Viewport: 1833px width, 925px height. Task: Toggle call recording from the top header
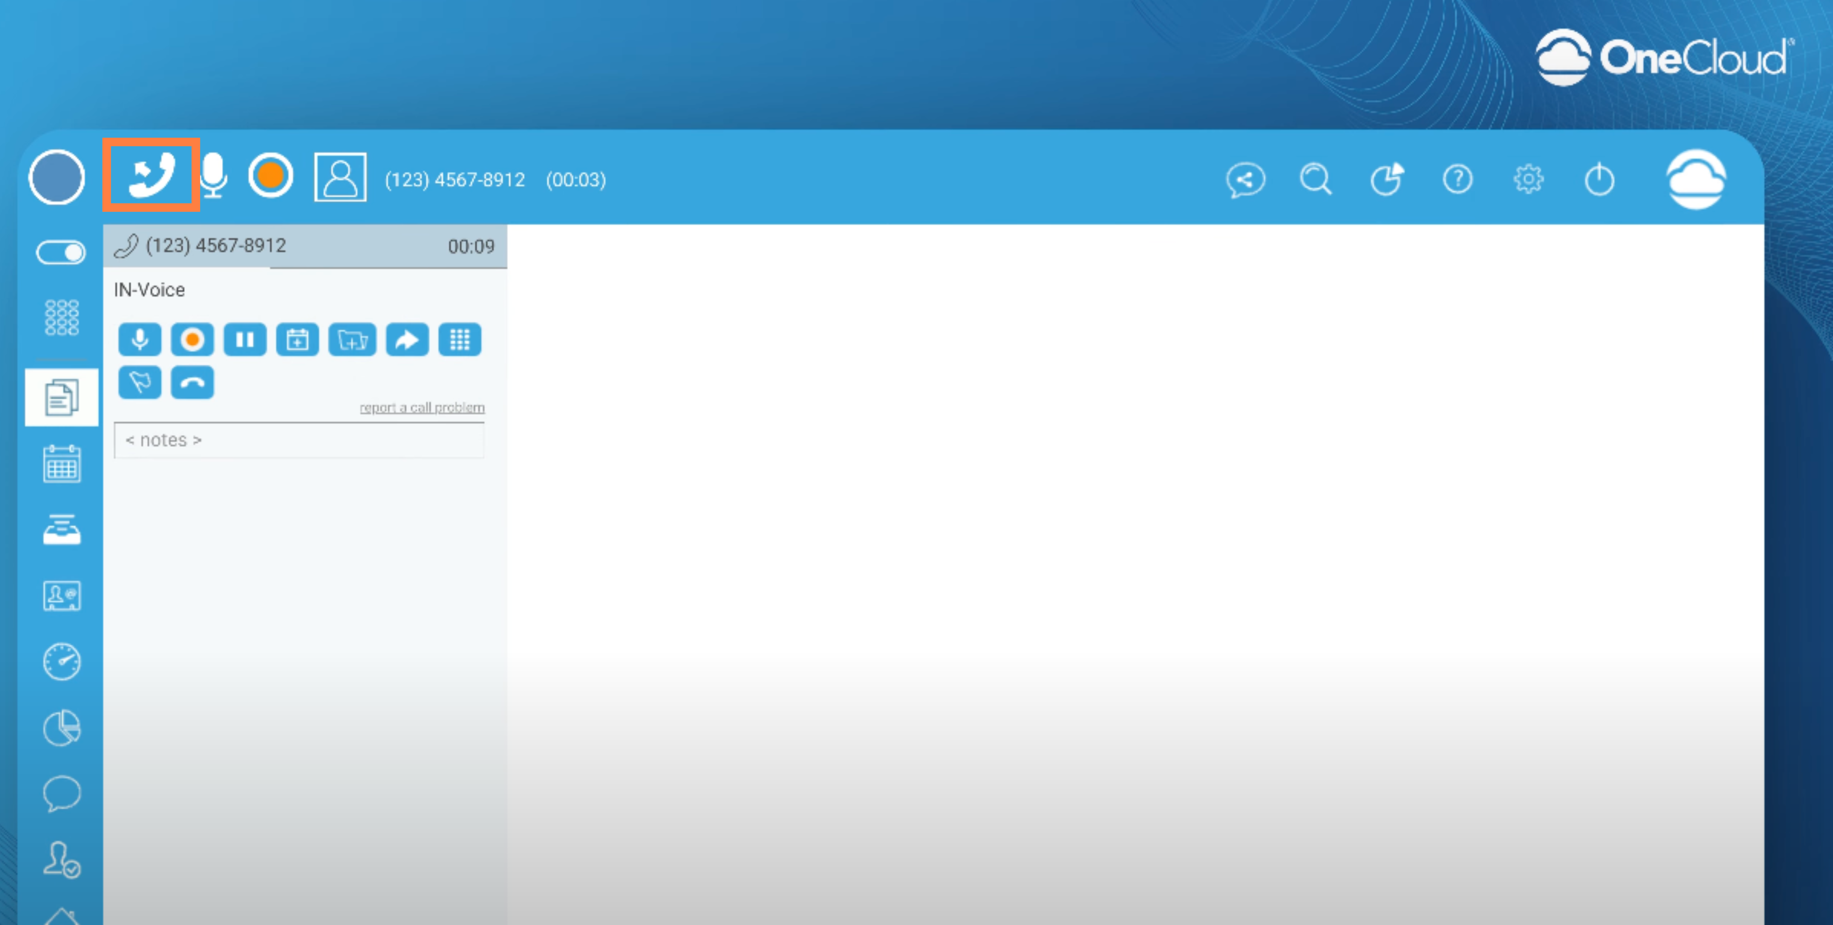tap(270, 175)
